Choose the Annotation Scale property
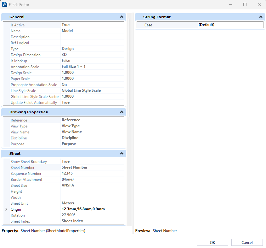Image resolution: width=266 pixels, height=248 pixels. (25, 67)
